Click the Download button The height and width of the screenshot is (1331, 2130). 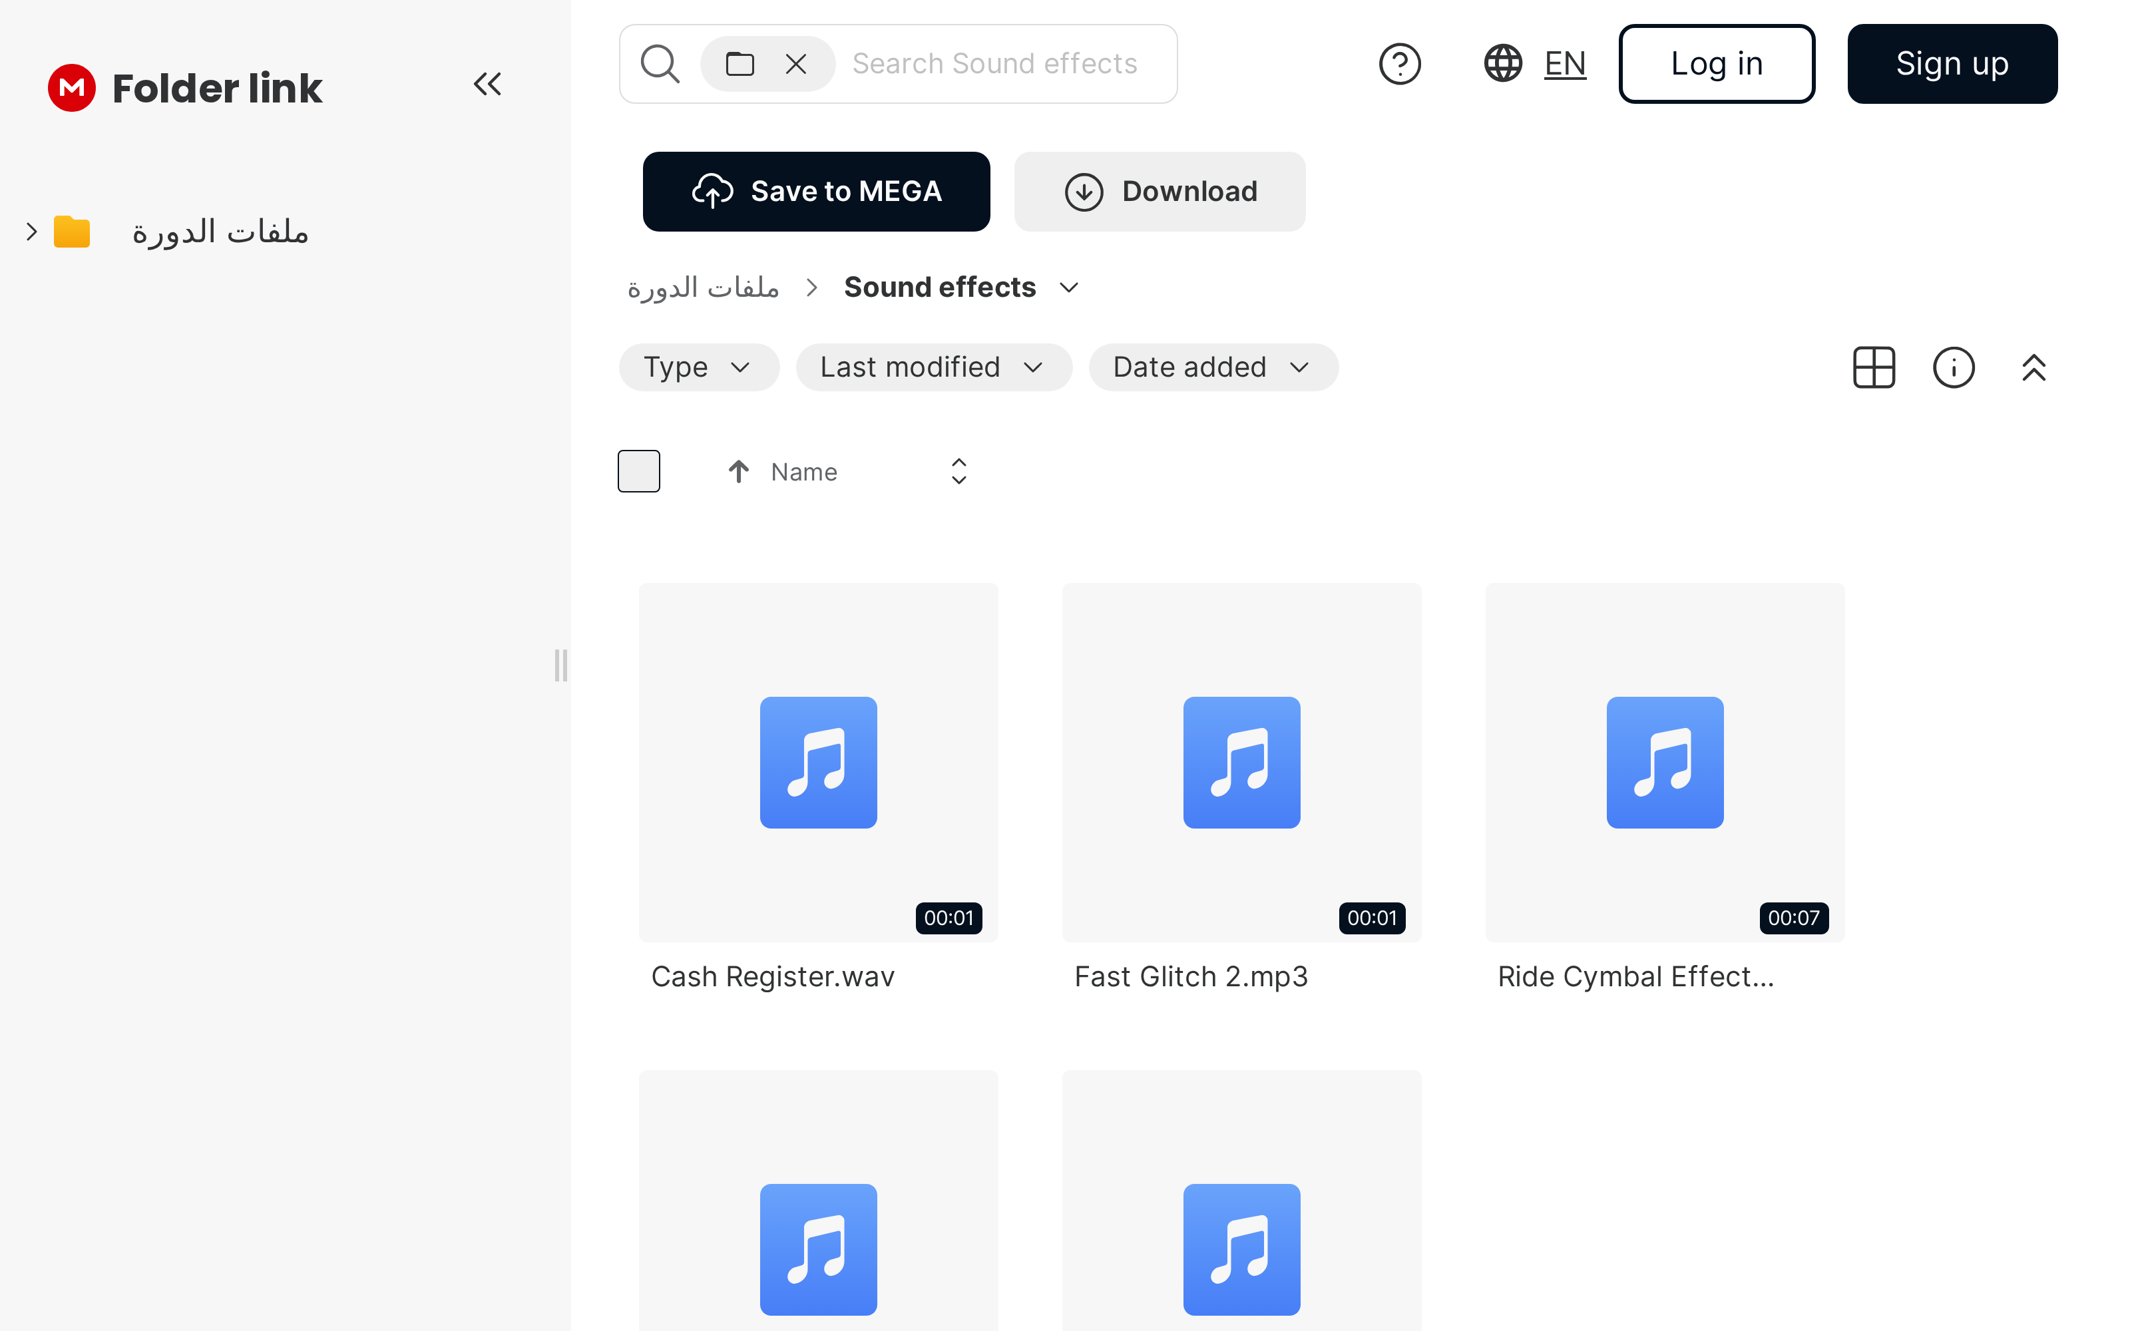coord(1159,191)
